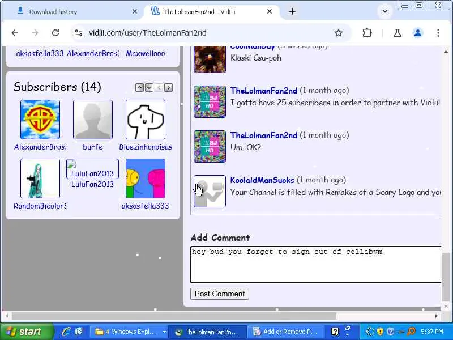The image size is (453, 340).
Task: Open the Extensions puzzle icon
Action: (367, 33)
